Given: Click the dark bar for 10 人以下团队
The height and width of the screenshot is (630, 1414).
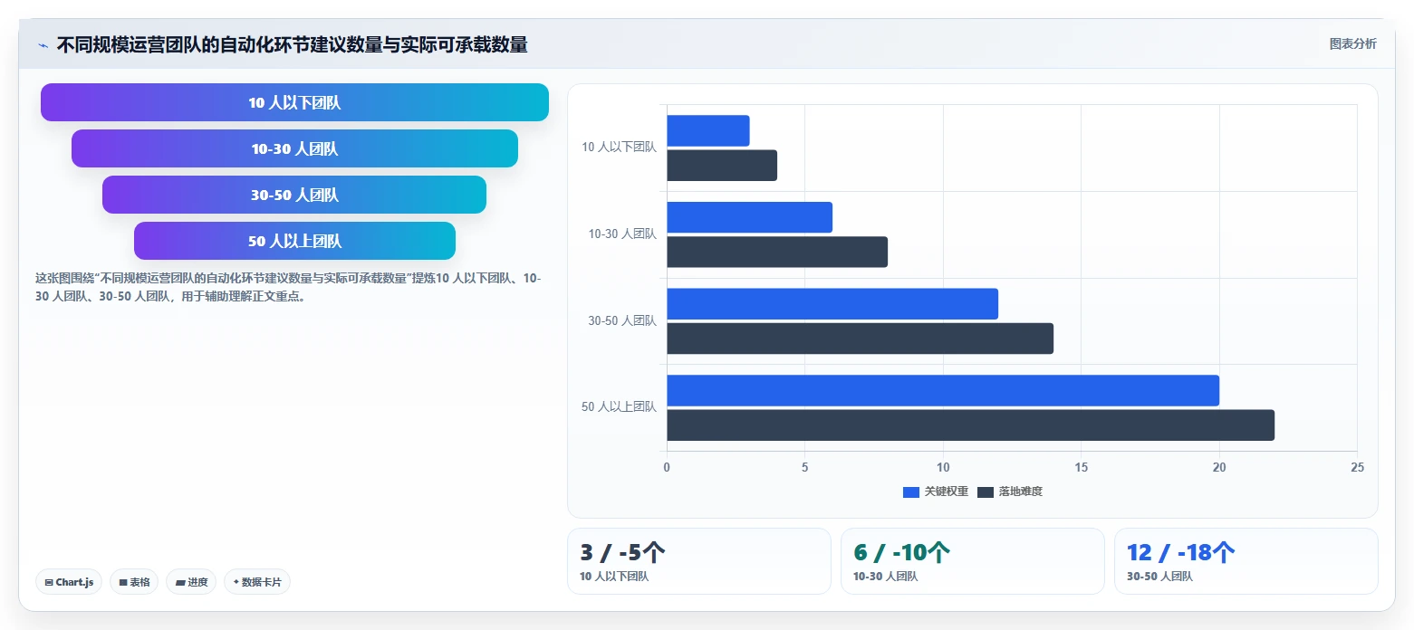Looking at the screenshot, I should click(x=722, y=166).
